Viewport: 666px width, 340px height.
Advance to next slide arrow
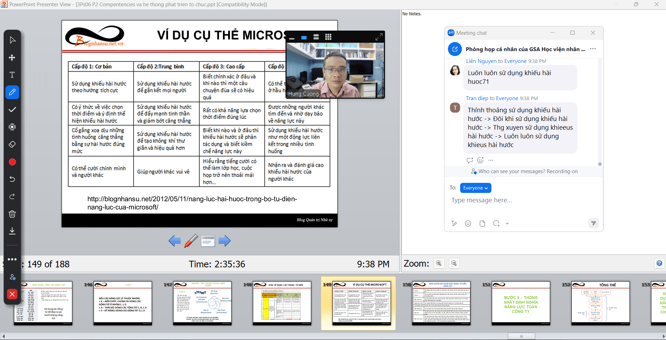pyautogui.click(x=224, y=241)
